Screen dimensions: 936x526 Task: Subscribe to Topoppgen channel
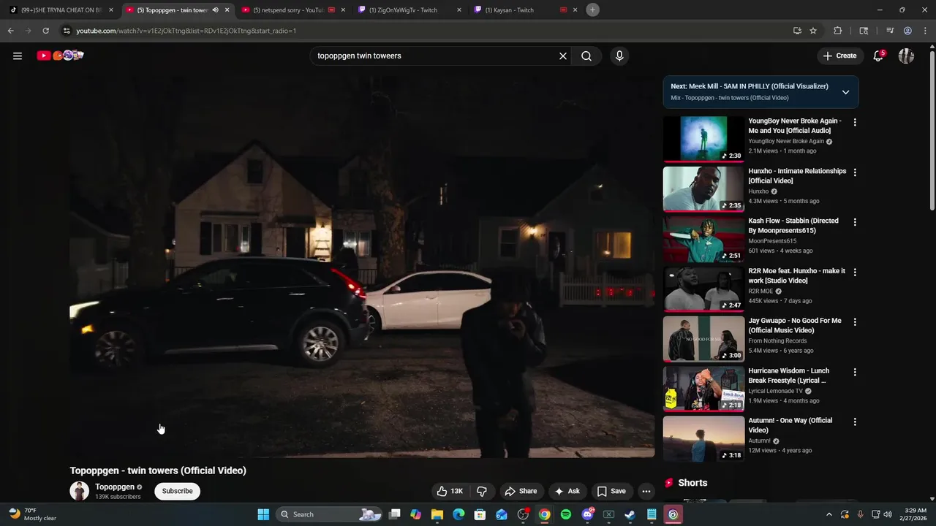(177, 491)
